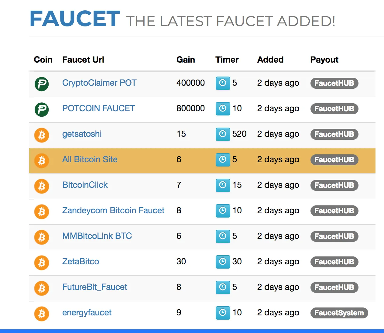Click the Bitcoin icon beside FutureBit_Faucet
Viewport: 384px width, 333px height.
(x=42, y=288)
